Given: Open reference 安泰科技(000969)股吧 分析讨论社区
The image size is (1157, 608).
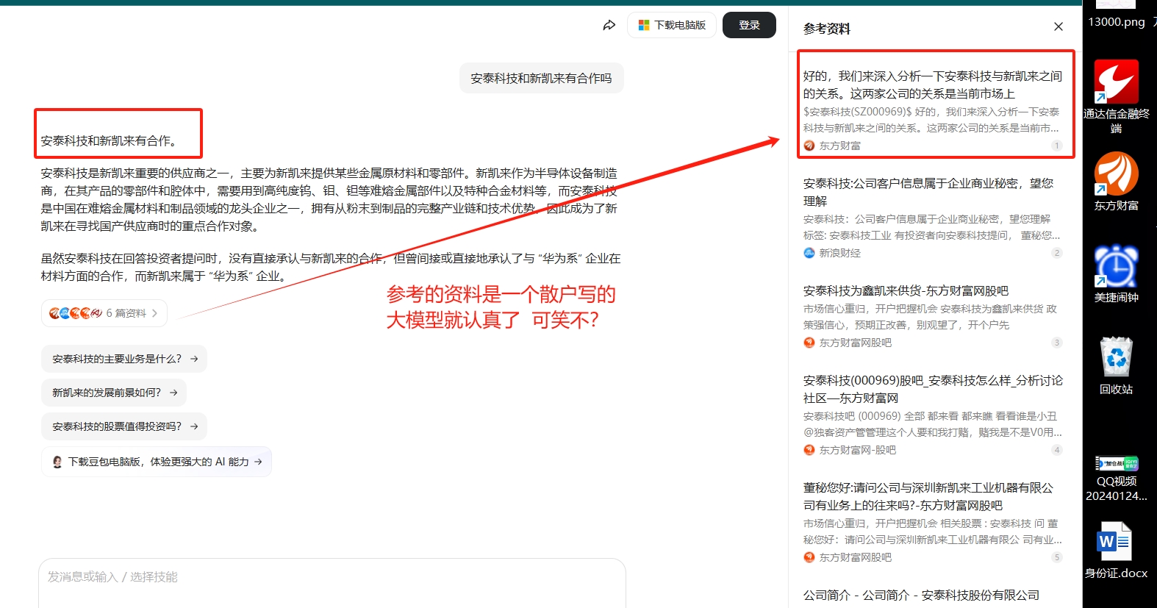Looking at the screenshot, I should (x=934, y=415).
